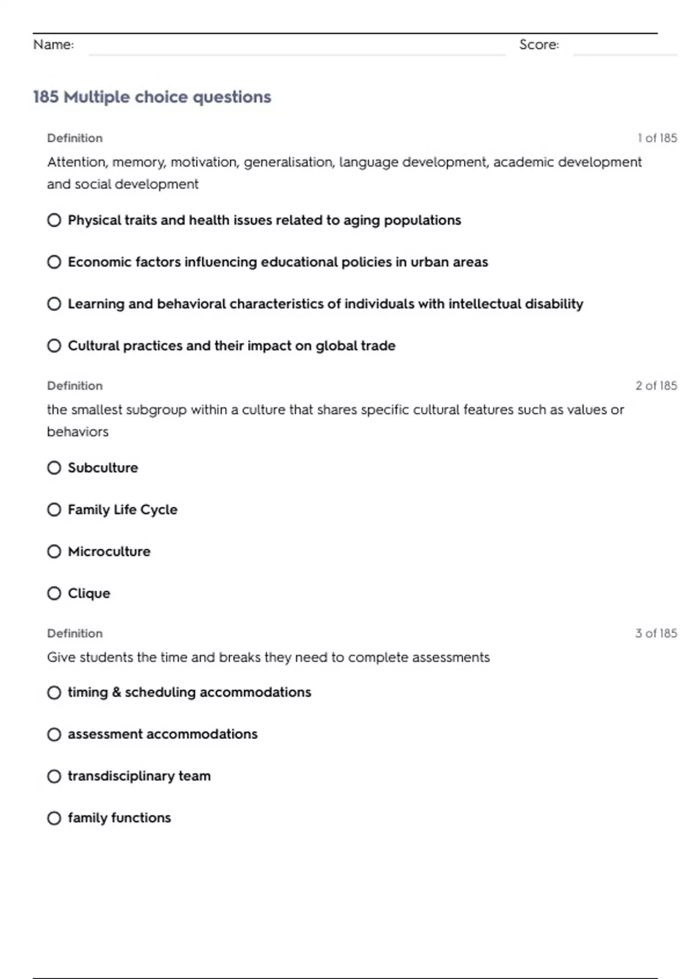Click the '1 of 185' question counter
Viewport: 691px width, 979px height.
[x=656, y=138]
